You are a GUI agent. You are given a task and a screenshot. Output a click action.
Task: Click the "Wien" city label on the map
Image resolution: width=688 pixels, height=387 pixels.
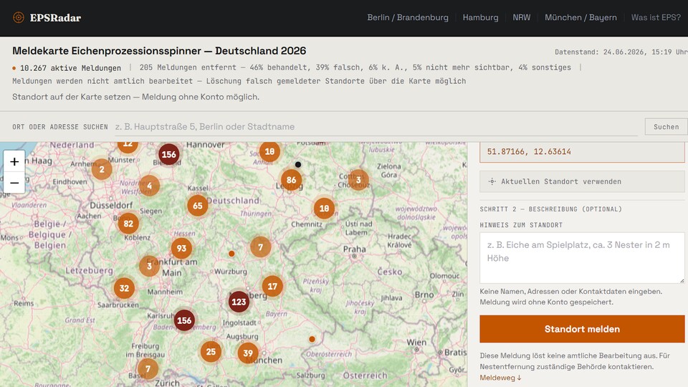416,343
